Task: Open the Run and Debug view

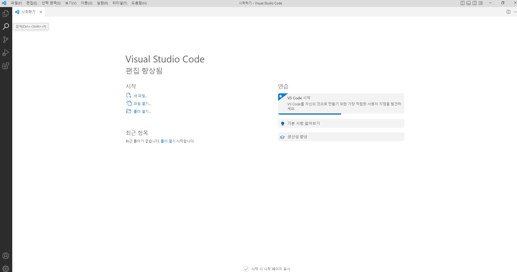Action: [x=6, y=53]
